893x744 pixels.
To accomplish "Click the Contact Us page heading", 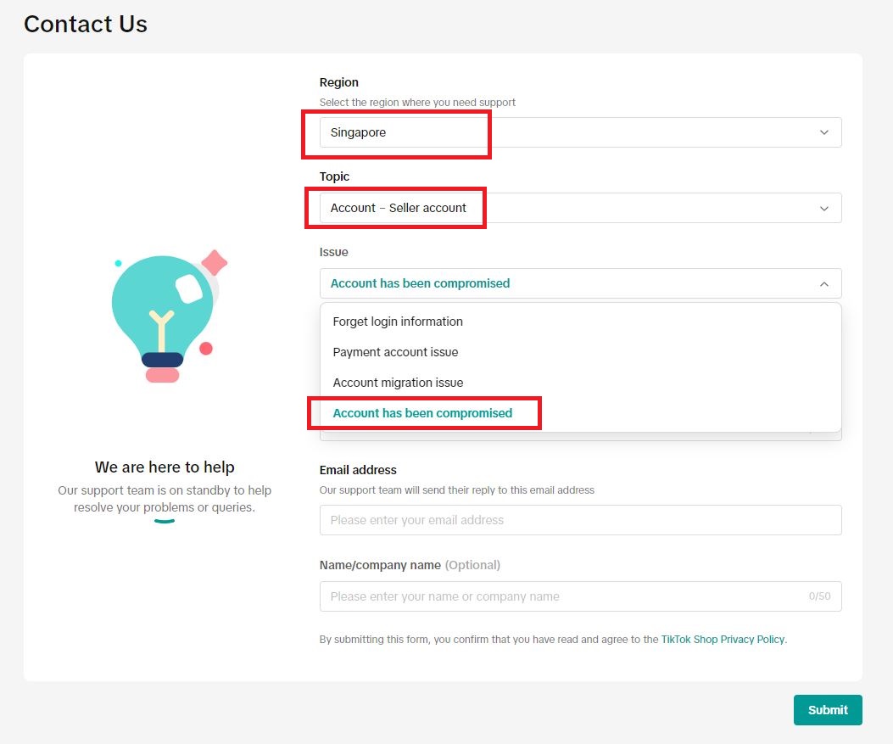I will pyautogui.click(x=86, y=24).
